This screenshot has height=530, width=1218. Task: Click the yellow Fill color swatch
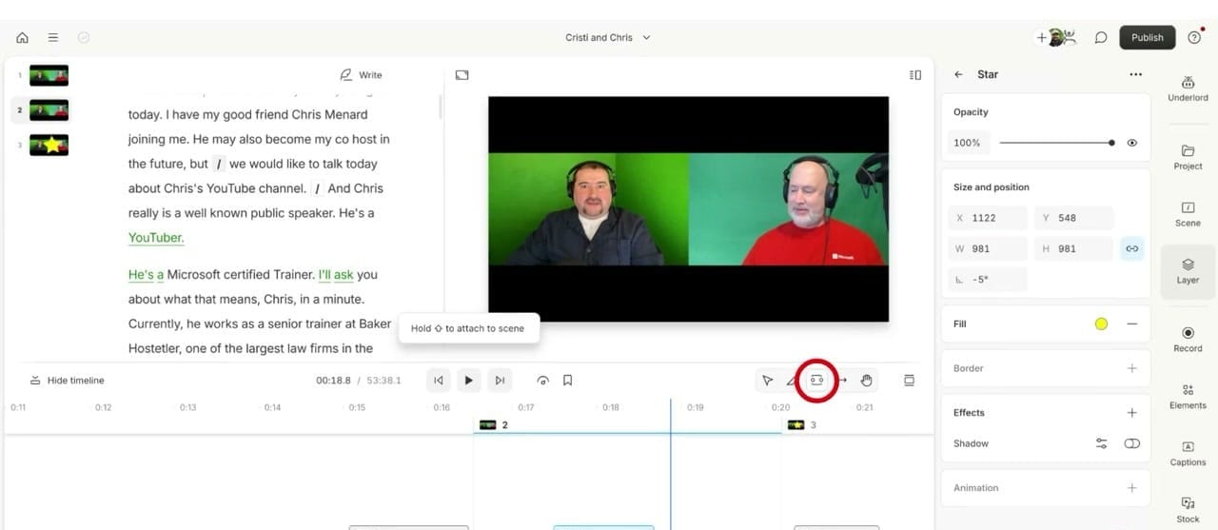click(1101, 324)
